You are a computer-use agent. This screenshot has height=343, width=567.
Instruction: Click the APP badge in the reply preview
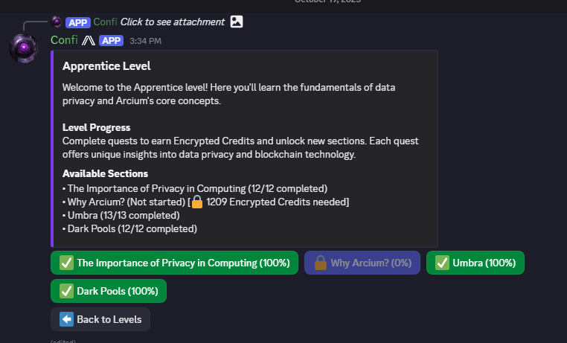77,22
